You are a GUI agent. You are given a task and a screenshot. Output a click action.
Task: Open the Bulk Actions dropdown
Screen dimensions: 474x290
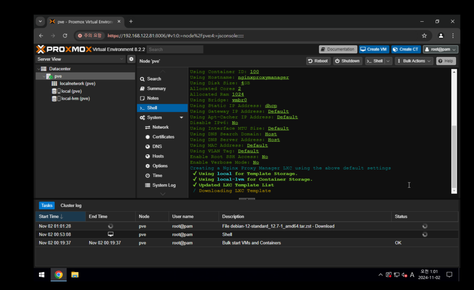point(414,61)
